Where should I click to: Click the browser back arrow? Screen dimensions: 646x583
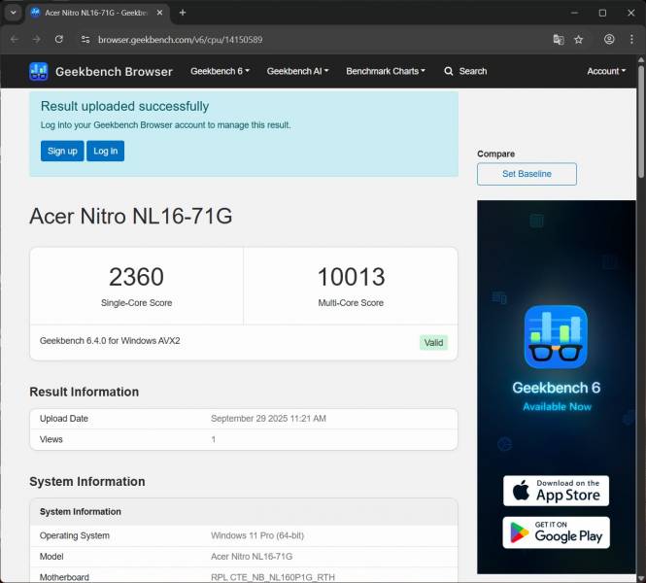14,39
